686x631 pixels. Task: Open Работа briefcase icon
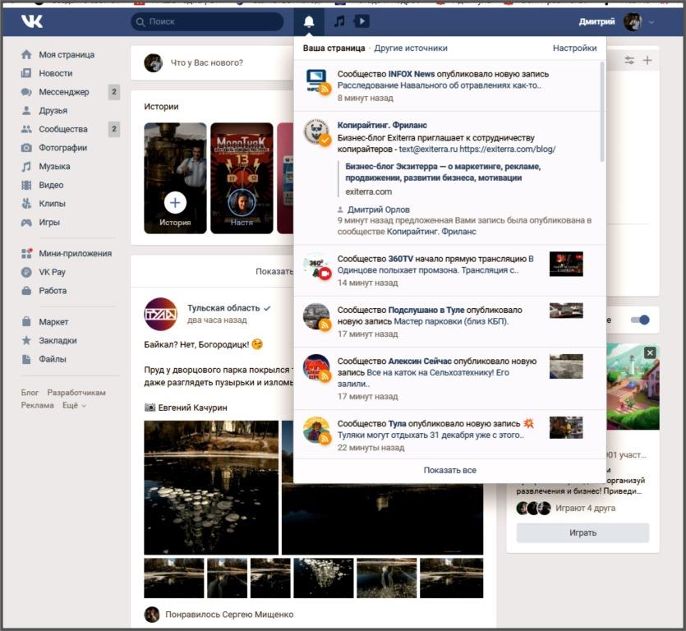pyautogui.click(x=26, y=291)
